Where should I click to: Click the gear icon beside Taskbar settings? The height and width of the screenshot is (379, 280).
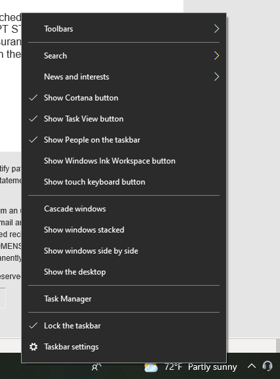(x=34, y=347)
